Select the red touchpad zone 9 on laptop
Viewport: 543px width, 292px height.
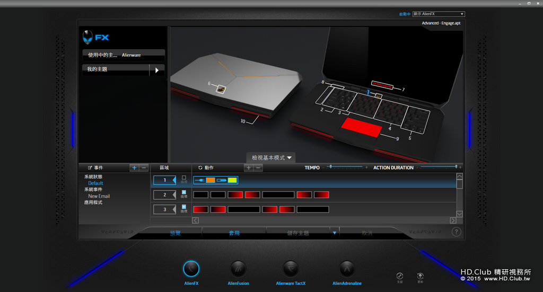pyautogui.click(x=361, y=127)
